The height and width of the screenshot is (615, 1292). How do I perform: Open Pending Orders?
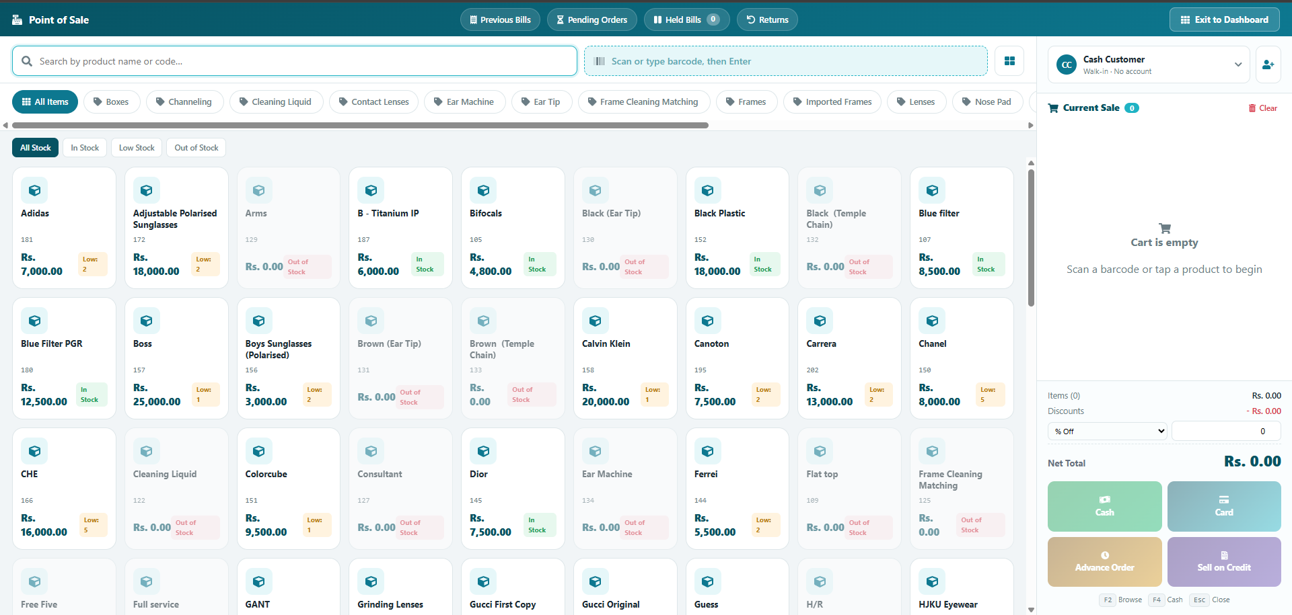point(591,20)
